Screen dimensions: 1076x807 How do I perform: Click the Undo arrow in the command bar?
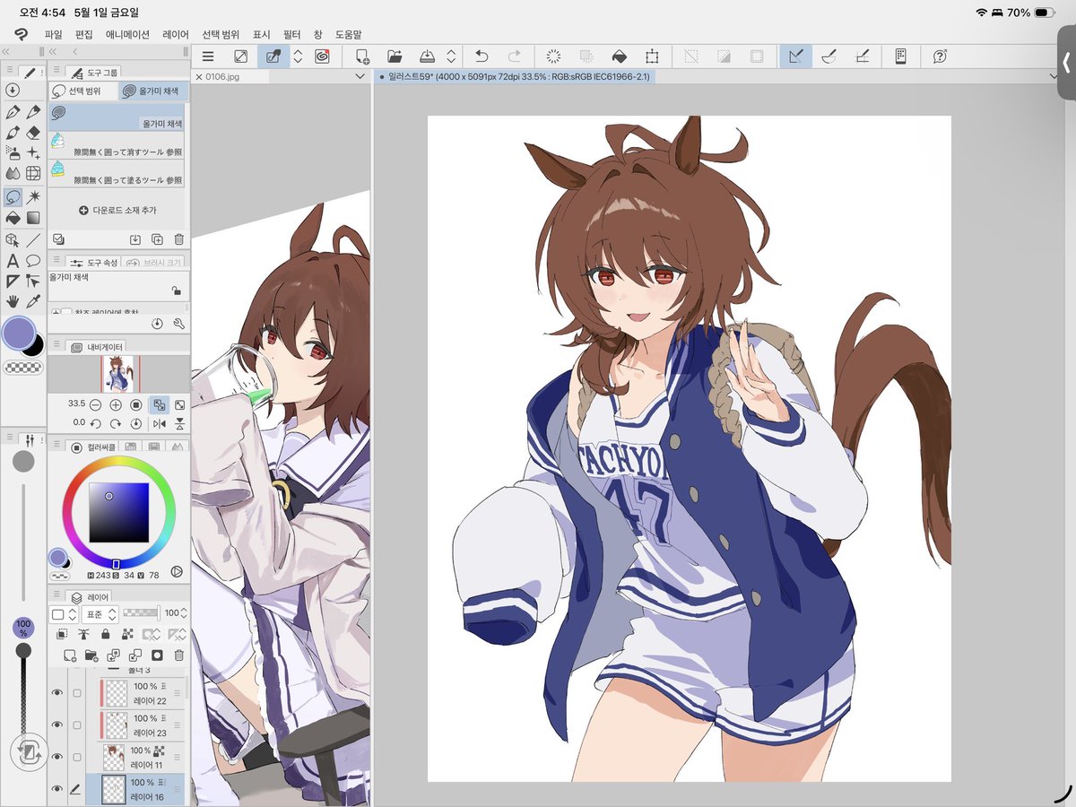[482, 56]
